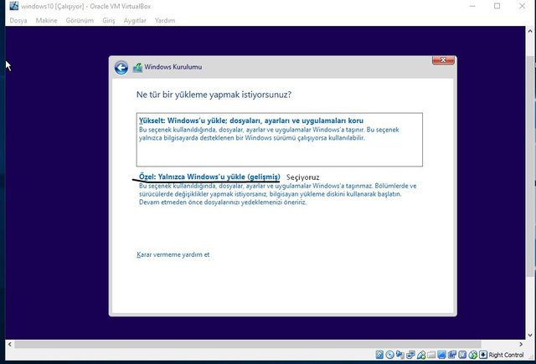Close the Windows Kurulumu dialog
Screen dimensions: 536x364
[443, 60]
